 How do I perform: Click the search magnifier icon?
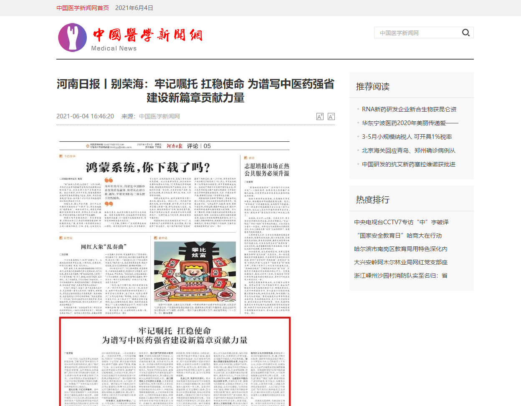click(465, 33)
